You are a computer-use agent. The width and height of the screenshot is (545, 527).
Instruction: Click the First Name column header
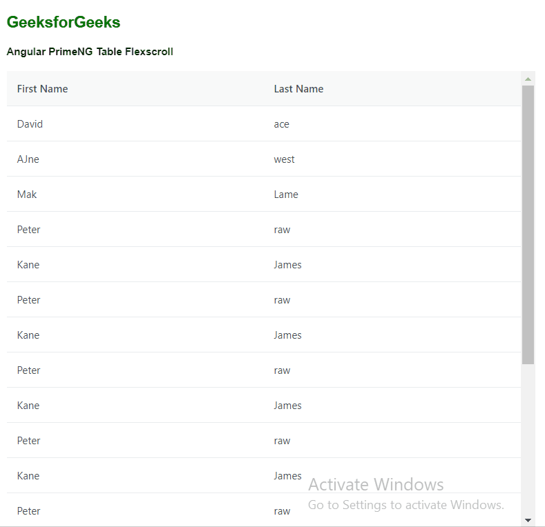(x=43, y=89)
